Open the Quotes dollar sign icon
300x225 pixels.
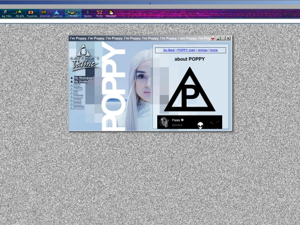[88, 12]
